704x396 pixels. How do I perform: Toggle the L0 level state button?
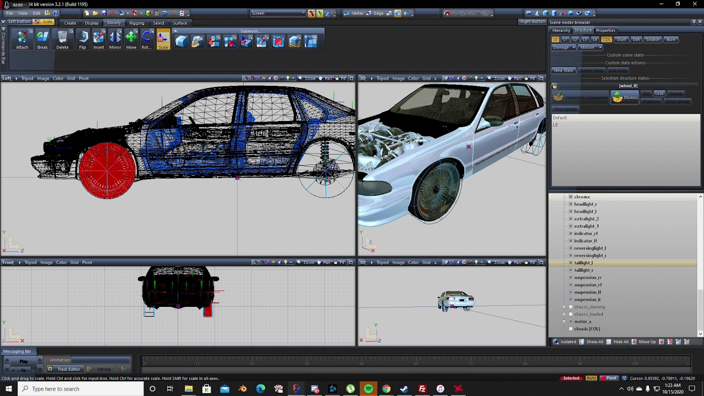(x=555, y=40)
